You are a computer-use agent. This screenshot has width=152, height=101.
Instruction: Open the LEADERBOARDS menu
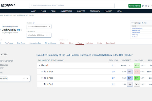(66, 11)
